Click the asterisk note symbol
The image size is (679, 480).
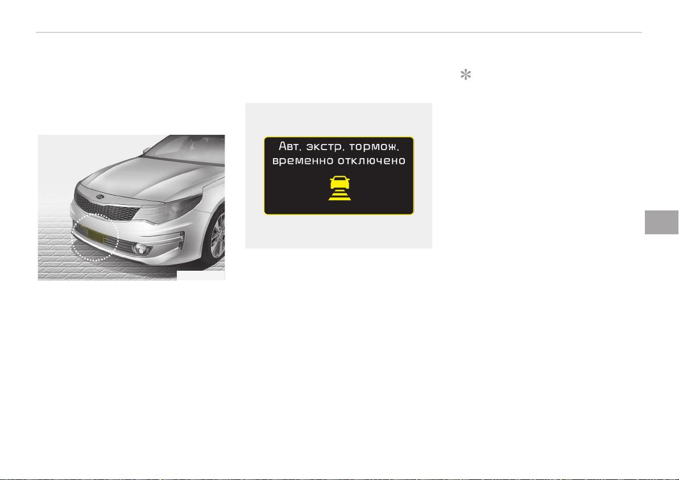(x=466, y=75)
